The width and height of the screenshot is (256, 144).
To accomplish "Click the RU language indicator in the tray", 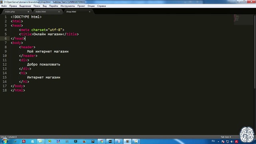I will tap(213, 141).
